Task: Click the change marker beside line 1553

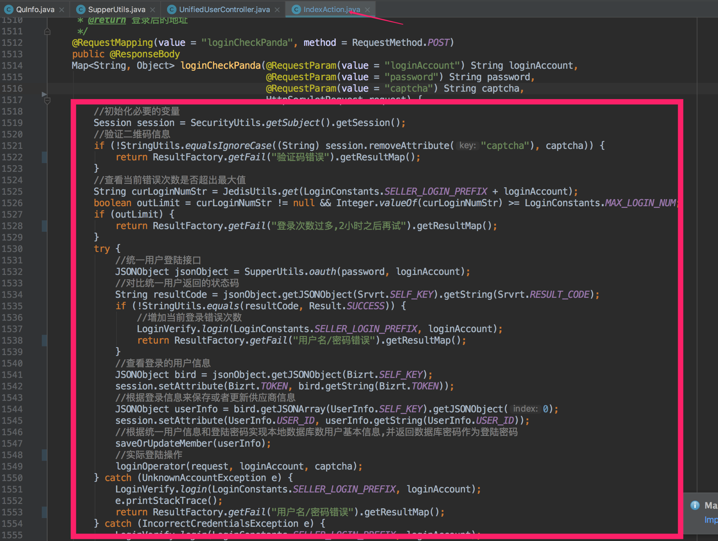Action: click(x=44, y=512)
